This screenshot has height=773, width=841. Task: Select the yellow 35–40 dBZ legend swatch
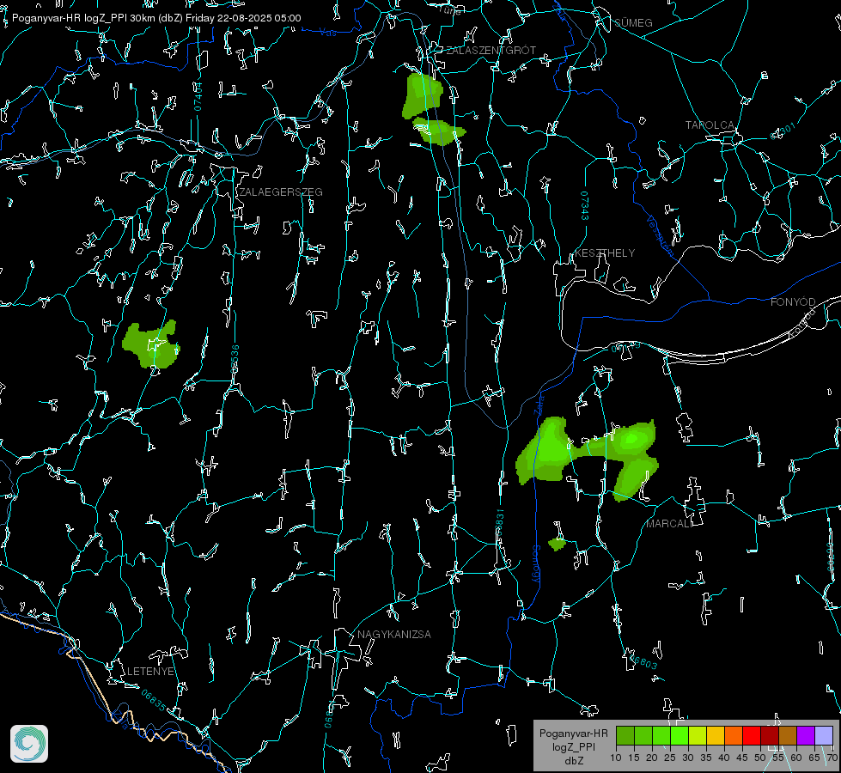point(716,736)
